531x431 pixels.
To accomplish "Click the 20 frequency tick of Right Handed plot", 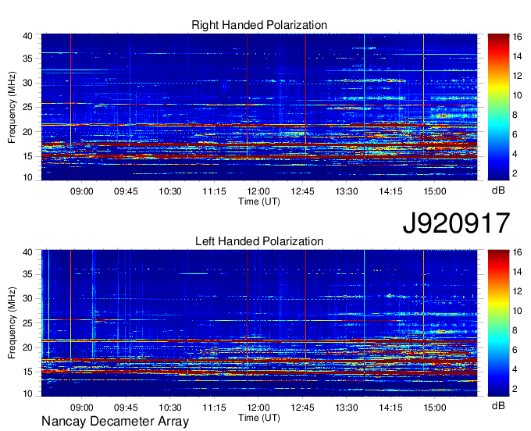I will pos(27,132).
